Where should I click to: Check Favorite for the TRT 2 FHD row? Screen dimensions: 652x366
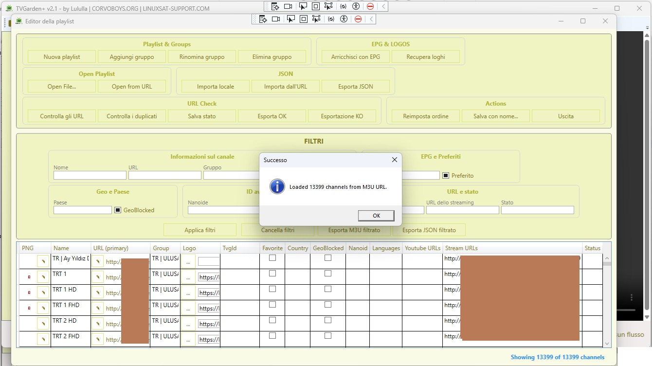click(x=272, y=336)
